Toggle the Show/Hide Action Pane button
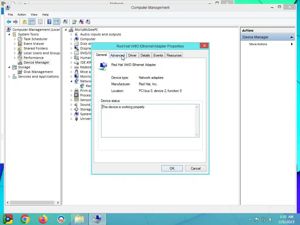Image resolution: width=300 pixels, height=225 pixels. coord(57,22)
